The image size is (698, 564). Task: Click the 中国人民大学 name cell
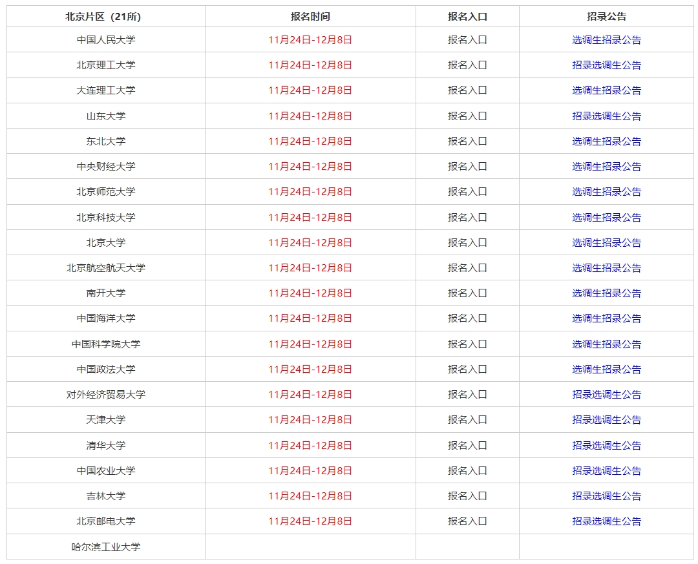106,39
